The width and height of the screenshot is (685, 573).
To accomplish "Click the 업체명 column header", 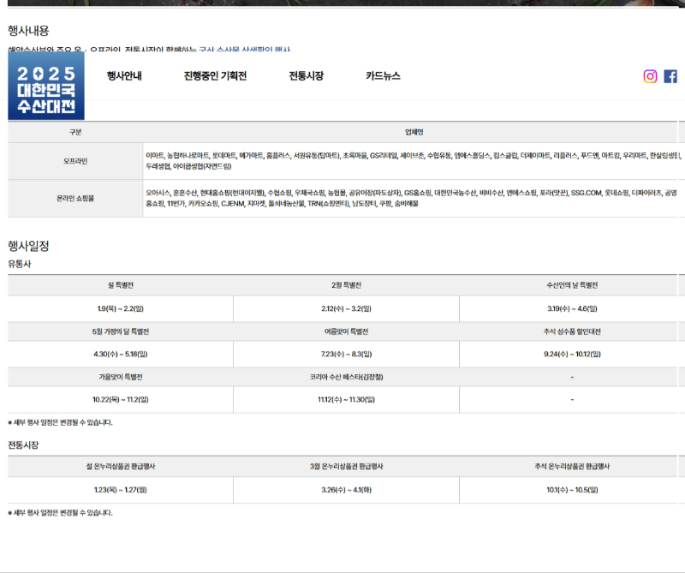I will (414, 132).
